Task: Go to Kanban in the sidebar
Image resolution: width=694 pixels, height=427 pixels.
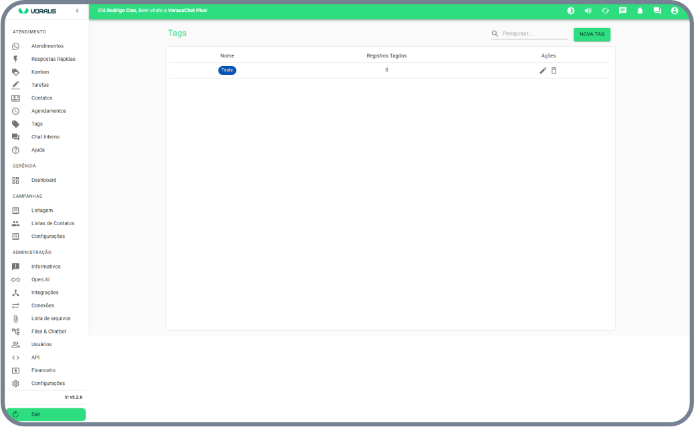Action: click(39, 72)
